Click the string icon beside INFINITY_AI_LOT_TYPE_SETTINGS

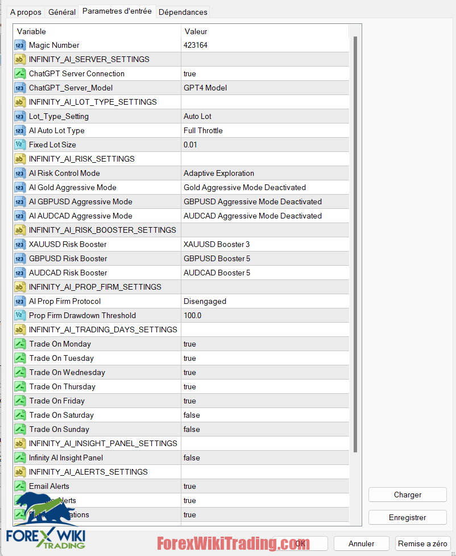[20, 102]
